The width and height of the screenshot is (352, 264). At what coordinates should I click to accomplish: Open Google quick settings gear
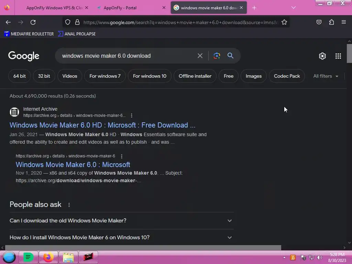pos(322,56)
